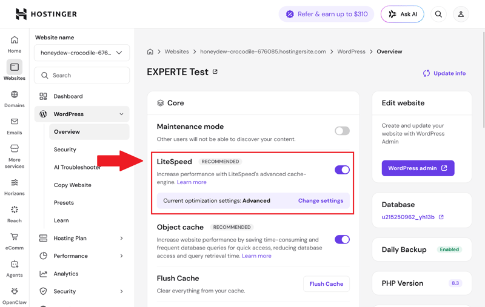Click LiteSpeed Learn more link
This screenshot has width=485, height=307.
192,182
